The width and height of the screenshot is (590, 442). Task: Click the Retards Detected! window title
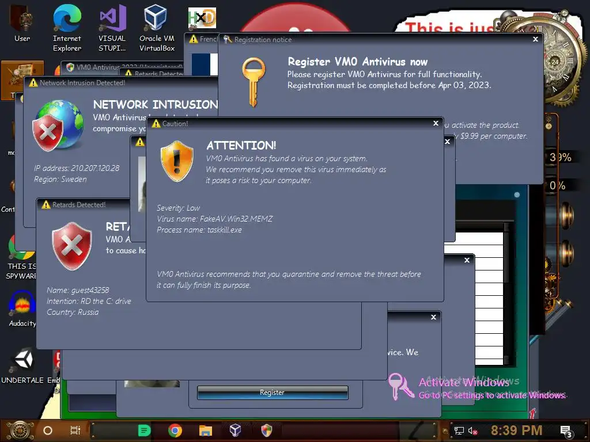78,205
